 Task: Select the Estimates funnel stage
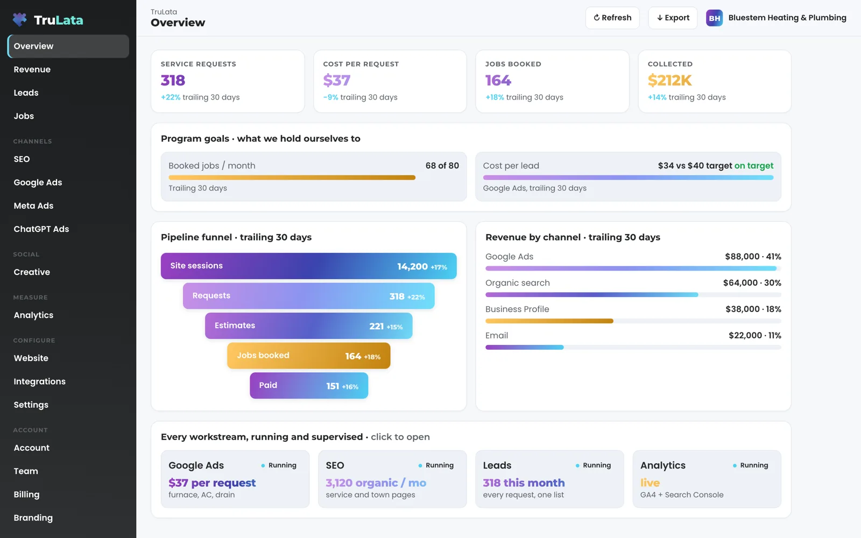(x=309, y=325)
